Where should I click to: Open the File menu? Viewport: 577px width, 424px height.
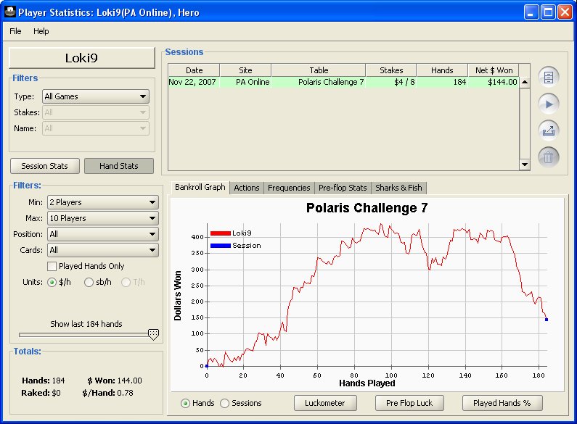(15, 31)
